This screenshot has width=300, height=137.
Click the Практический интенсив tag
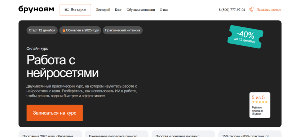coord(123,30)
